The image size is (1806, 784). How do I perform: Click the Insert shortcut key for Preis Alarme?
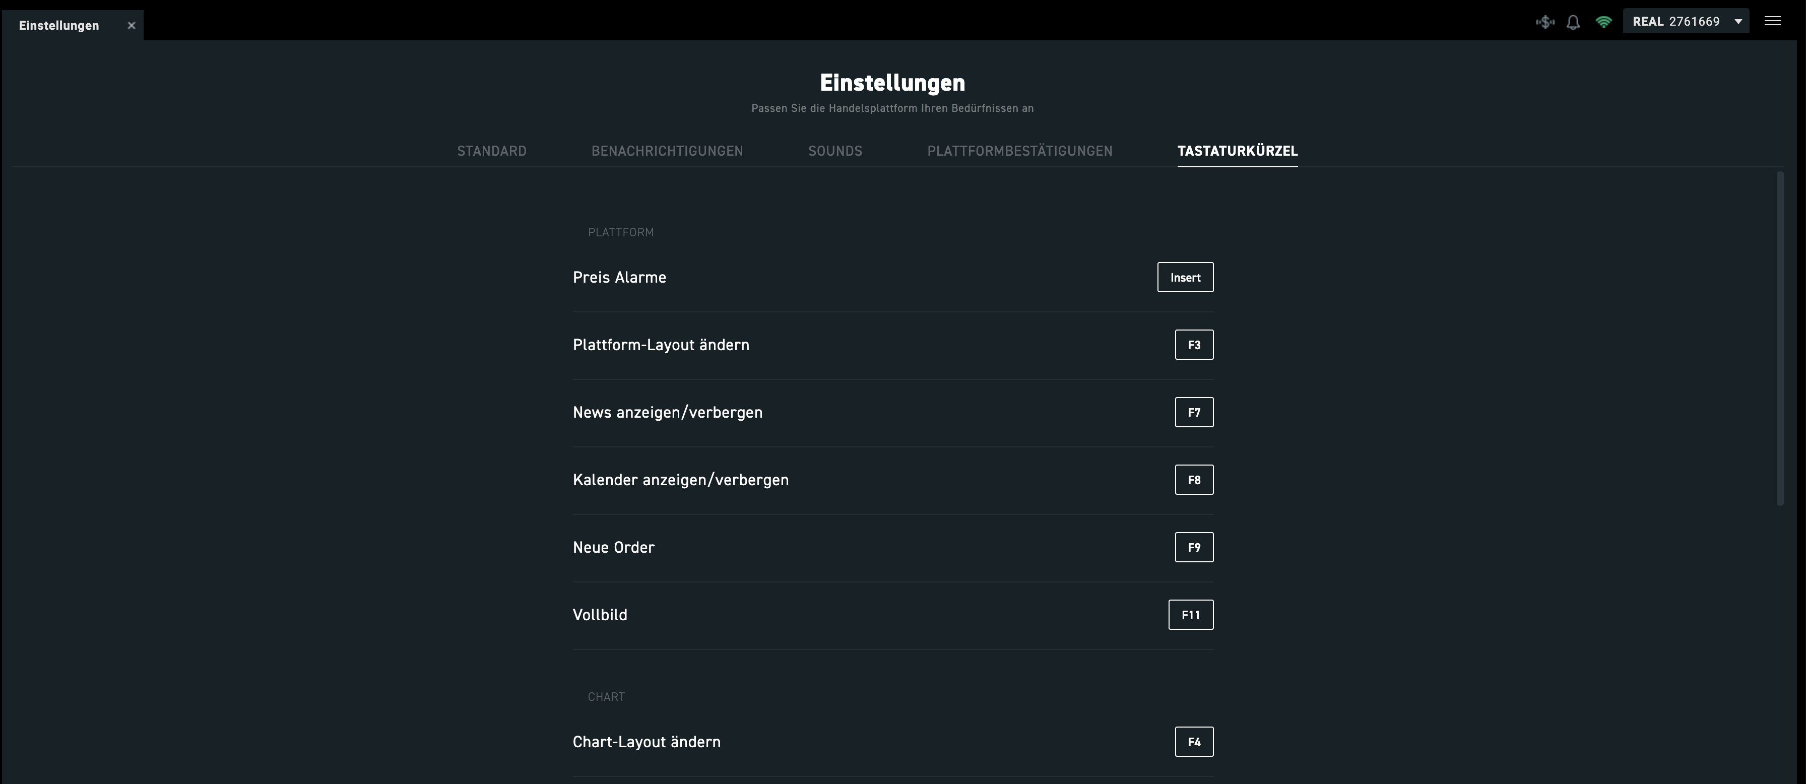(x=1185, y=278)
